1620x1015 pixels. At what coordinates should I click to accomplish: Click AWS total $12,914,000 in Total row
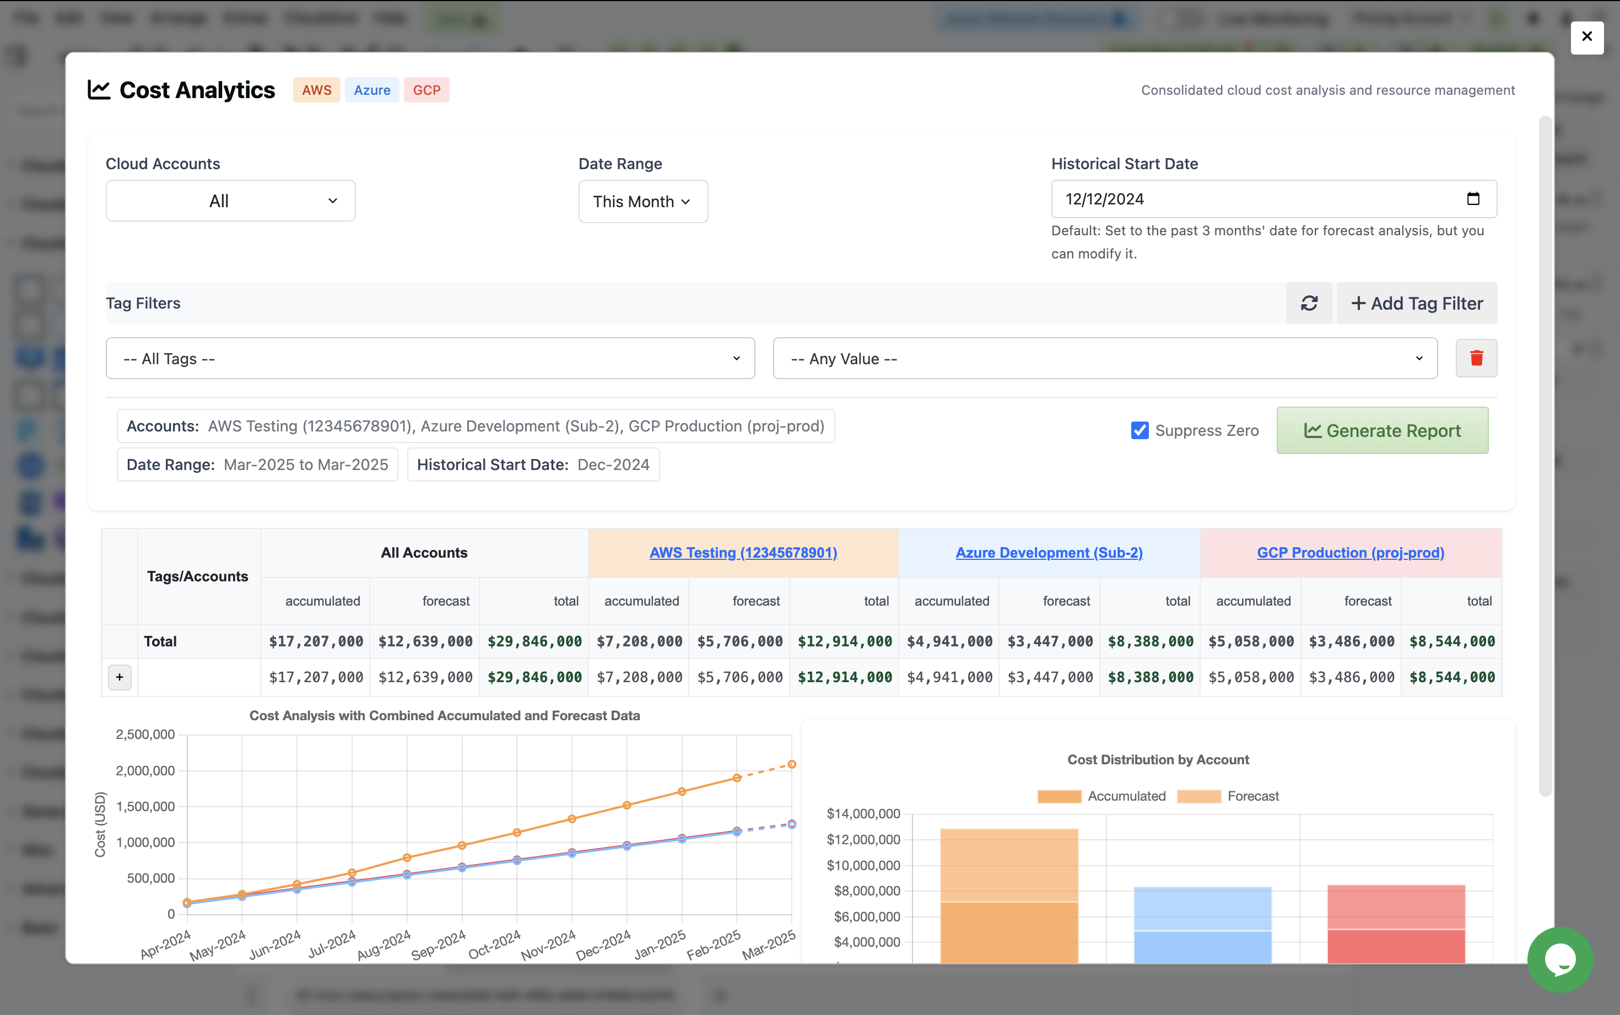pyautogui.click(x=844, y=641)
